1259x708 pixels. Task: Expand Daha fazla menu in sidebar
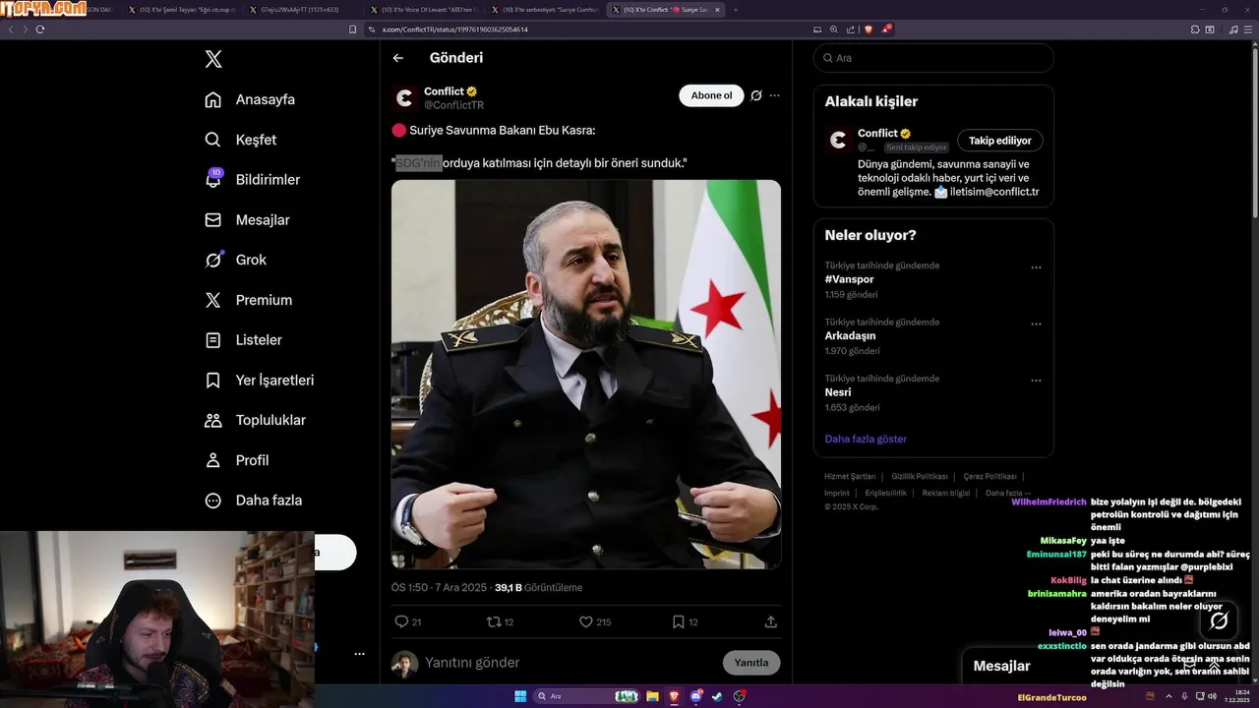253,501
